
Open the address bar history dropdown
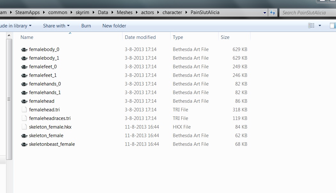tap(265, 13)
